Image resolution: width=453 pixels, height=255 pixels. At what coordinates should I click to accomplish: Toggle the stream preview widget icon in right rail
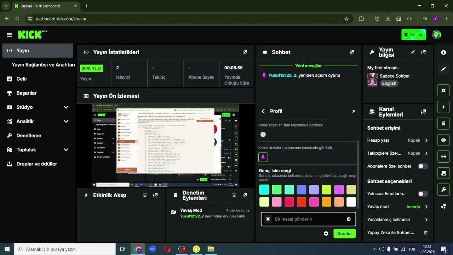pos(443,90)
